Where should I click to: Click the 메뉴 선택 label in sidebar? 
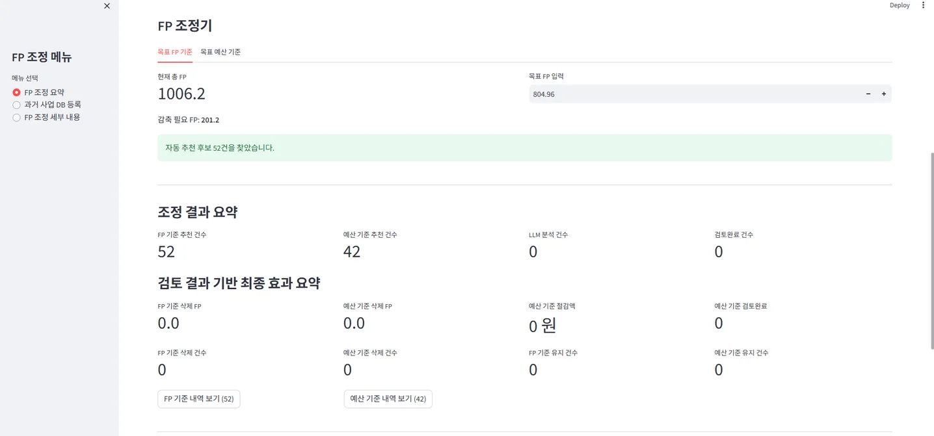click(25, 78)
